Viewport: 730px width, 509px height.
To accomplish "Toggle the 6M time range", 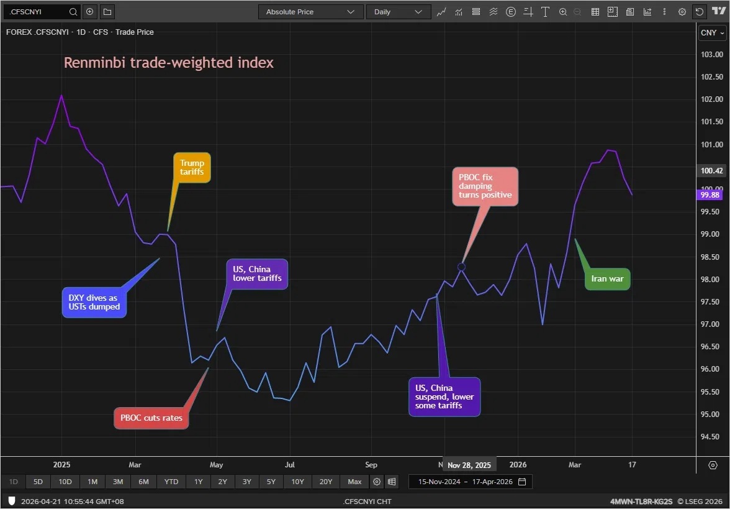I will pos(143,482).
